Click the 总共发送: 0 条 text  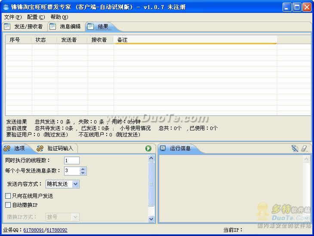(53, 122)
